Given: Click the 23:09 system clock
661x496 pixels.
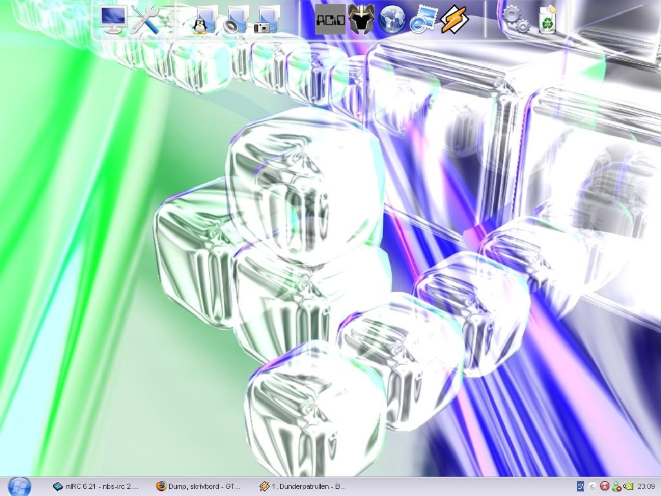Looking at the screenshot, I should coord(646,487).
